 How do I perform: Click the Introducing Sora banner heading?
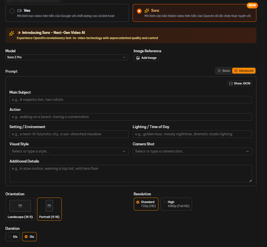point(53,32)
